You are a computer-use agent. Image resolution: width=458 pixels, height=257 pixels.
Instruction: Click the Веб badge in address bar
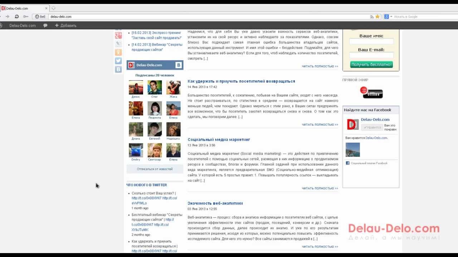[40, 16]
